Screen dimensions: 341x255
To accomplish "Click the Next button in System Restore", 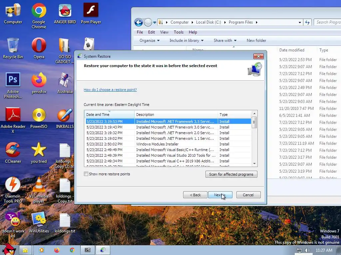I will coord(220,195).
